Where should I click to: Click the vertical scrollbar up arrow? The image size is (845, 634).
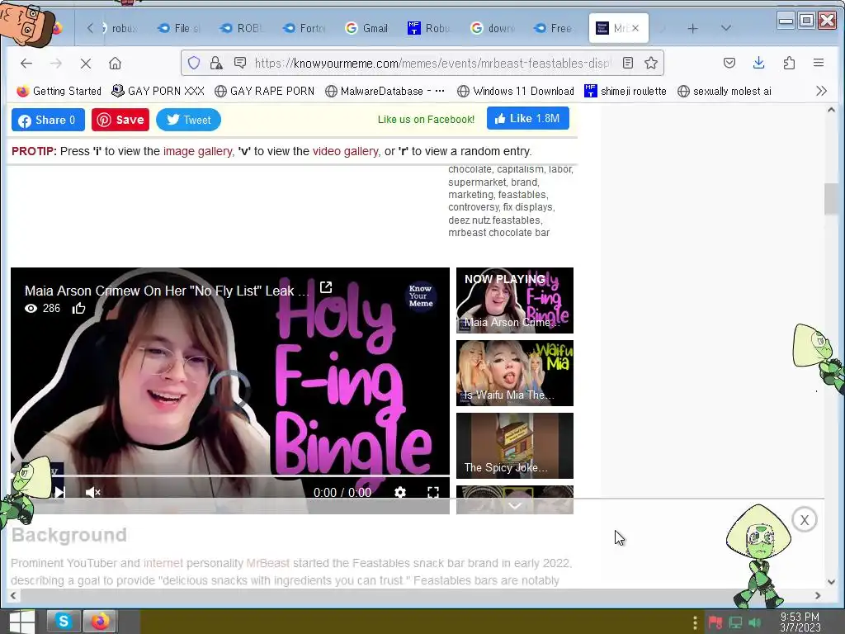coord(832,110)
